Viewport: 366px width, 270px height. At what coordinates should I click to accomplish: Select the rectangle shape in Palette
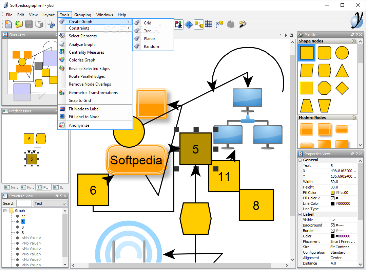point(307,53)
